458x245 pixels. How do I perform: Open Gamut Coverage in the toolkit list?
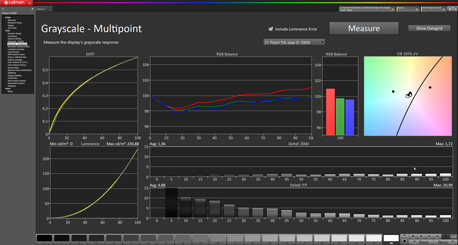click(x=14, y=60)
